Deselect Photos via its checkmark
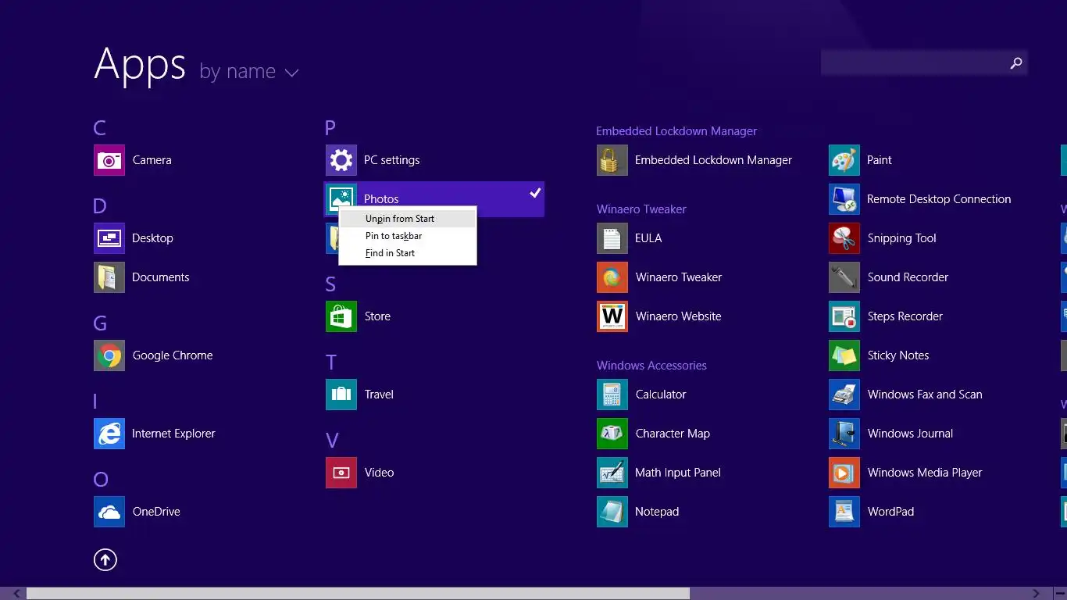 (x=535, y=192)
